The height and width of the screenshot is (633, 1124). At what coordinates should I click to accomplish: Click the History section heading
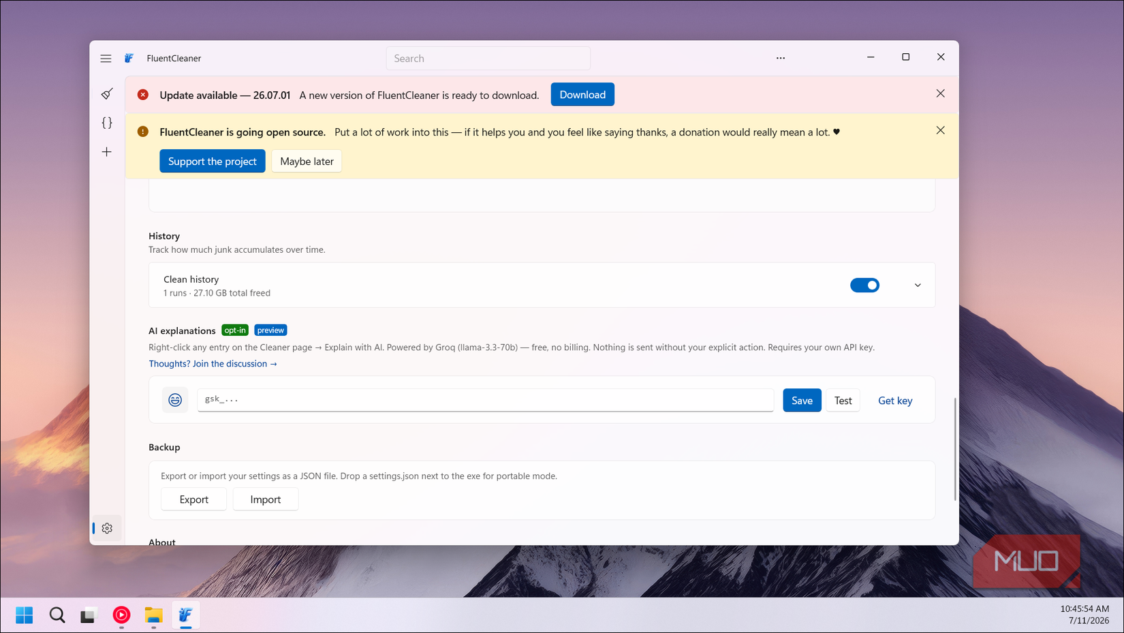(x=164, y=236)
